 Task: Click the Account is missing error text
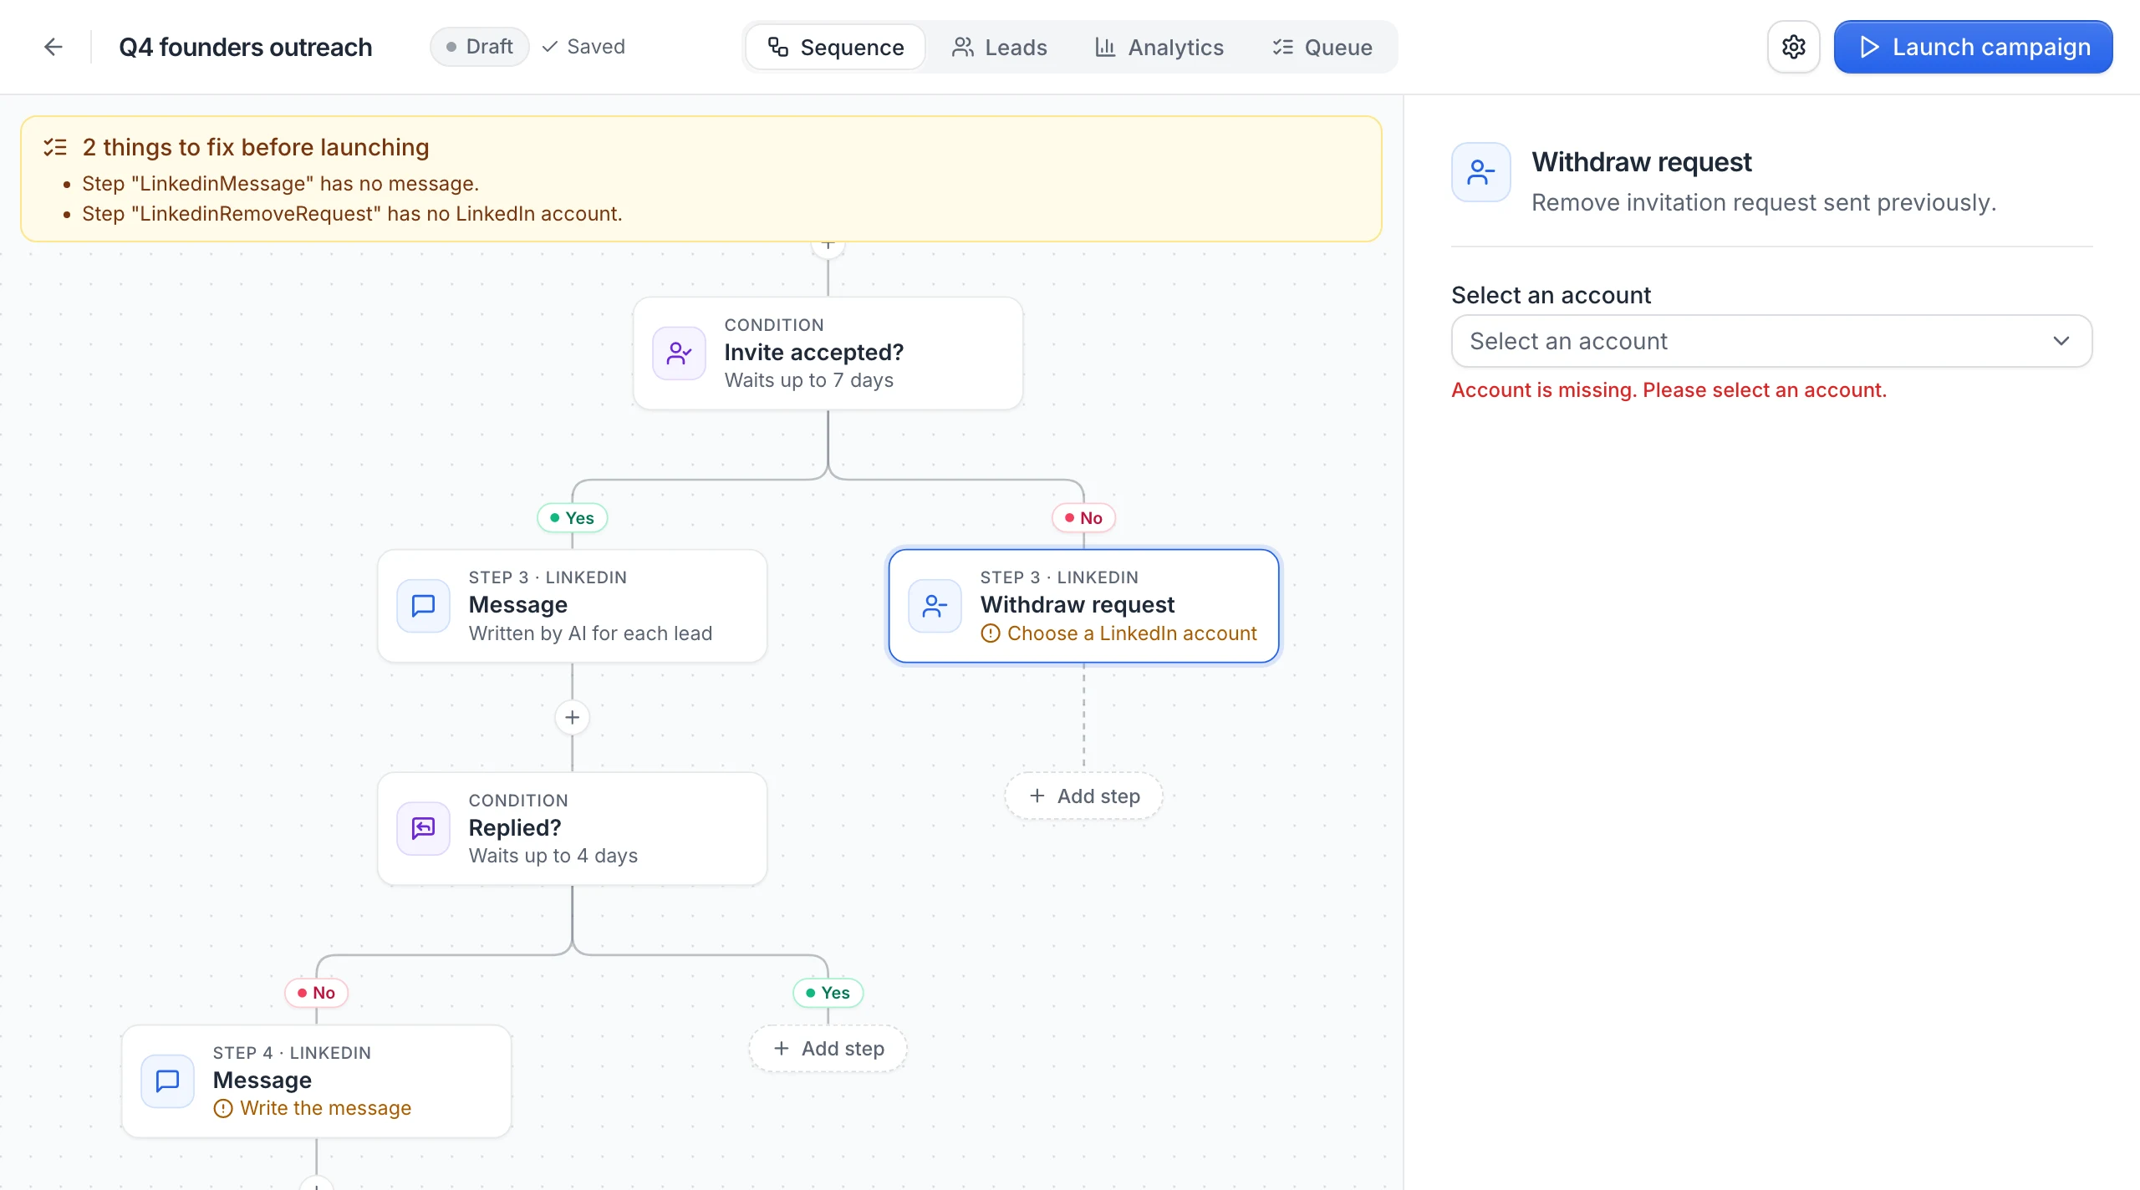tap(1669, 390)
